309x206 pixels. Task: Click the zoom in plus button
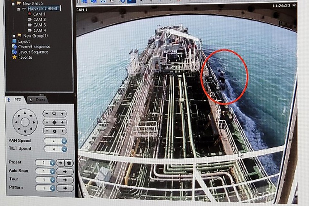coord(62,114)
